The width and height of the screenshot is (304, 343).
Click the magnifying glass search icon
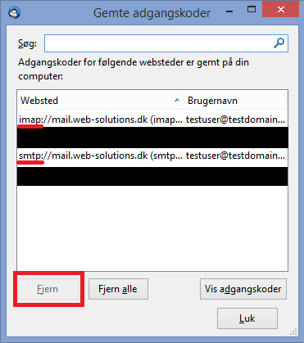[279, 43]
